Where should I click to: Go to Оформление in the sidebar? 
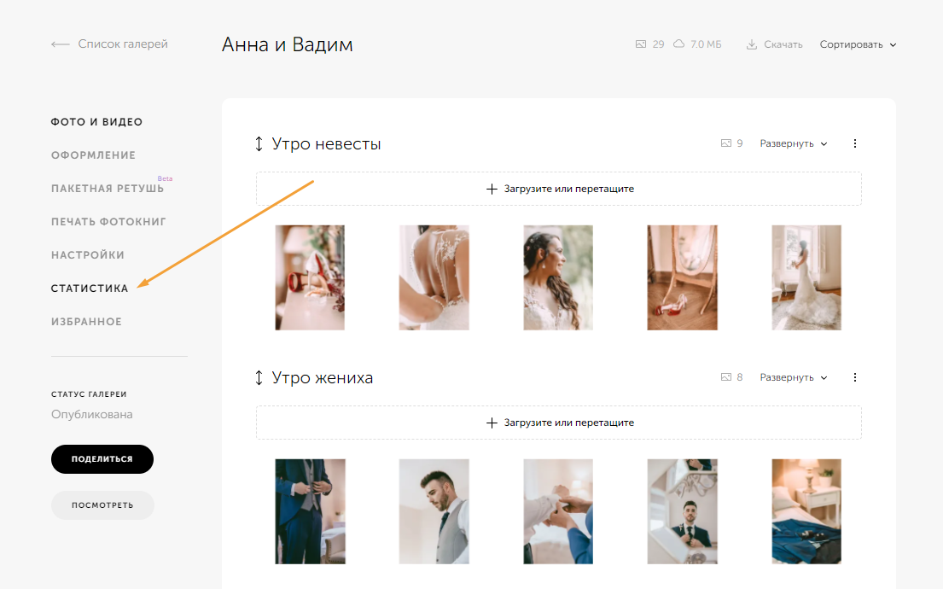click(93, 155)
